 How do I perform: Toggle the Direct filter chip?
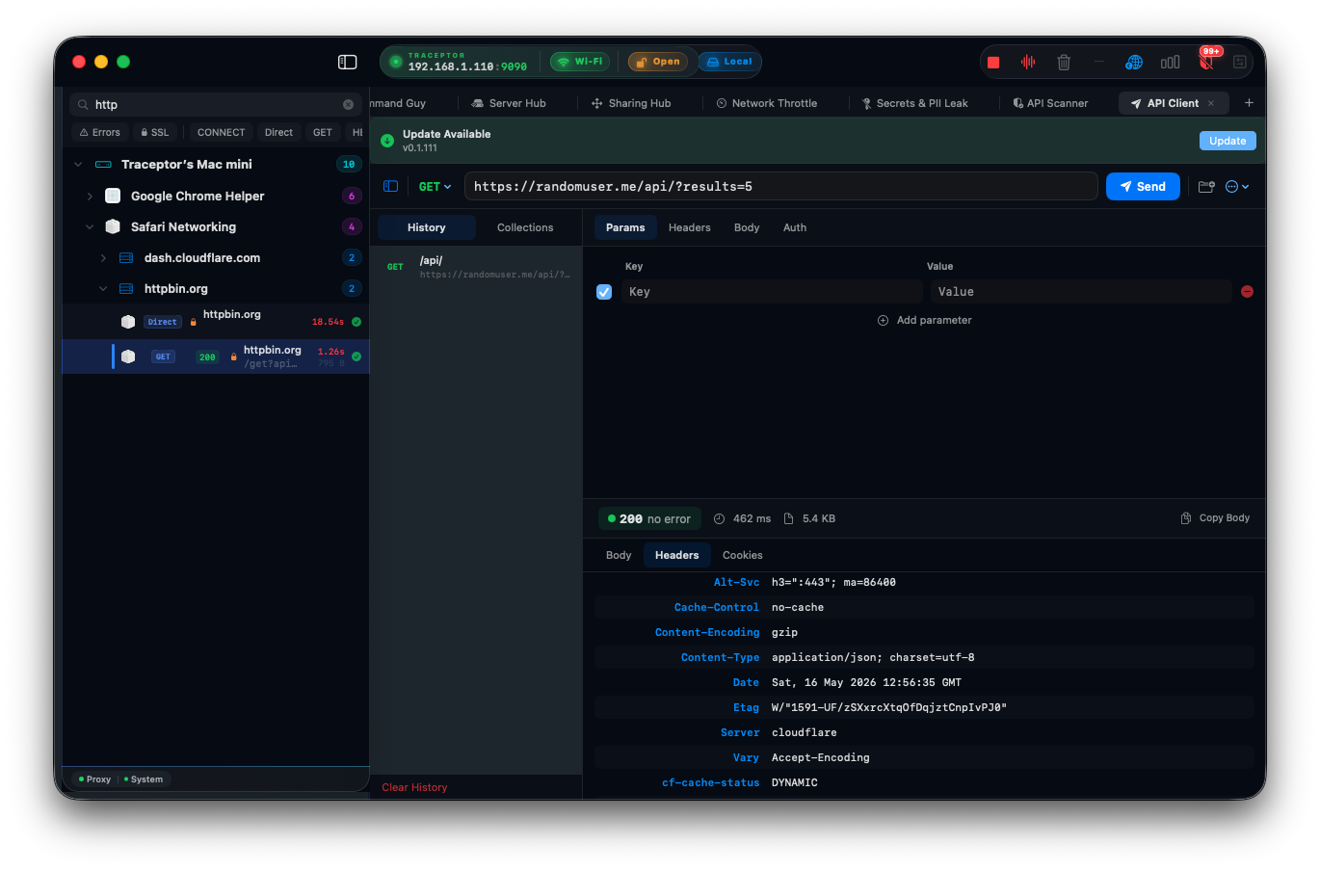coord(278,132)
